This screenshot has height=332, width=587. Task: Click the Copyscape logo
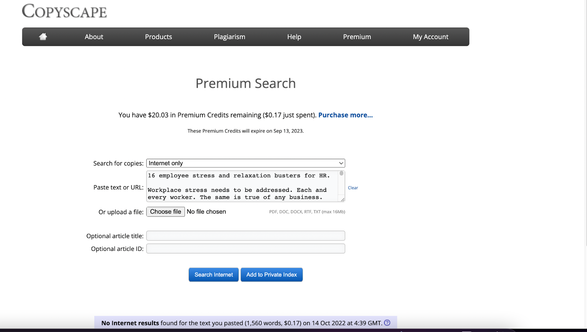[x=65, y=11]
